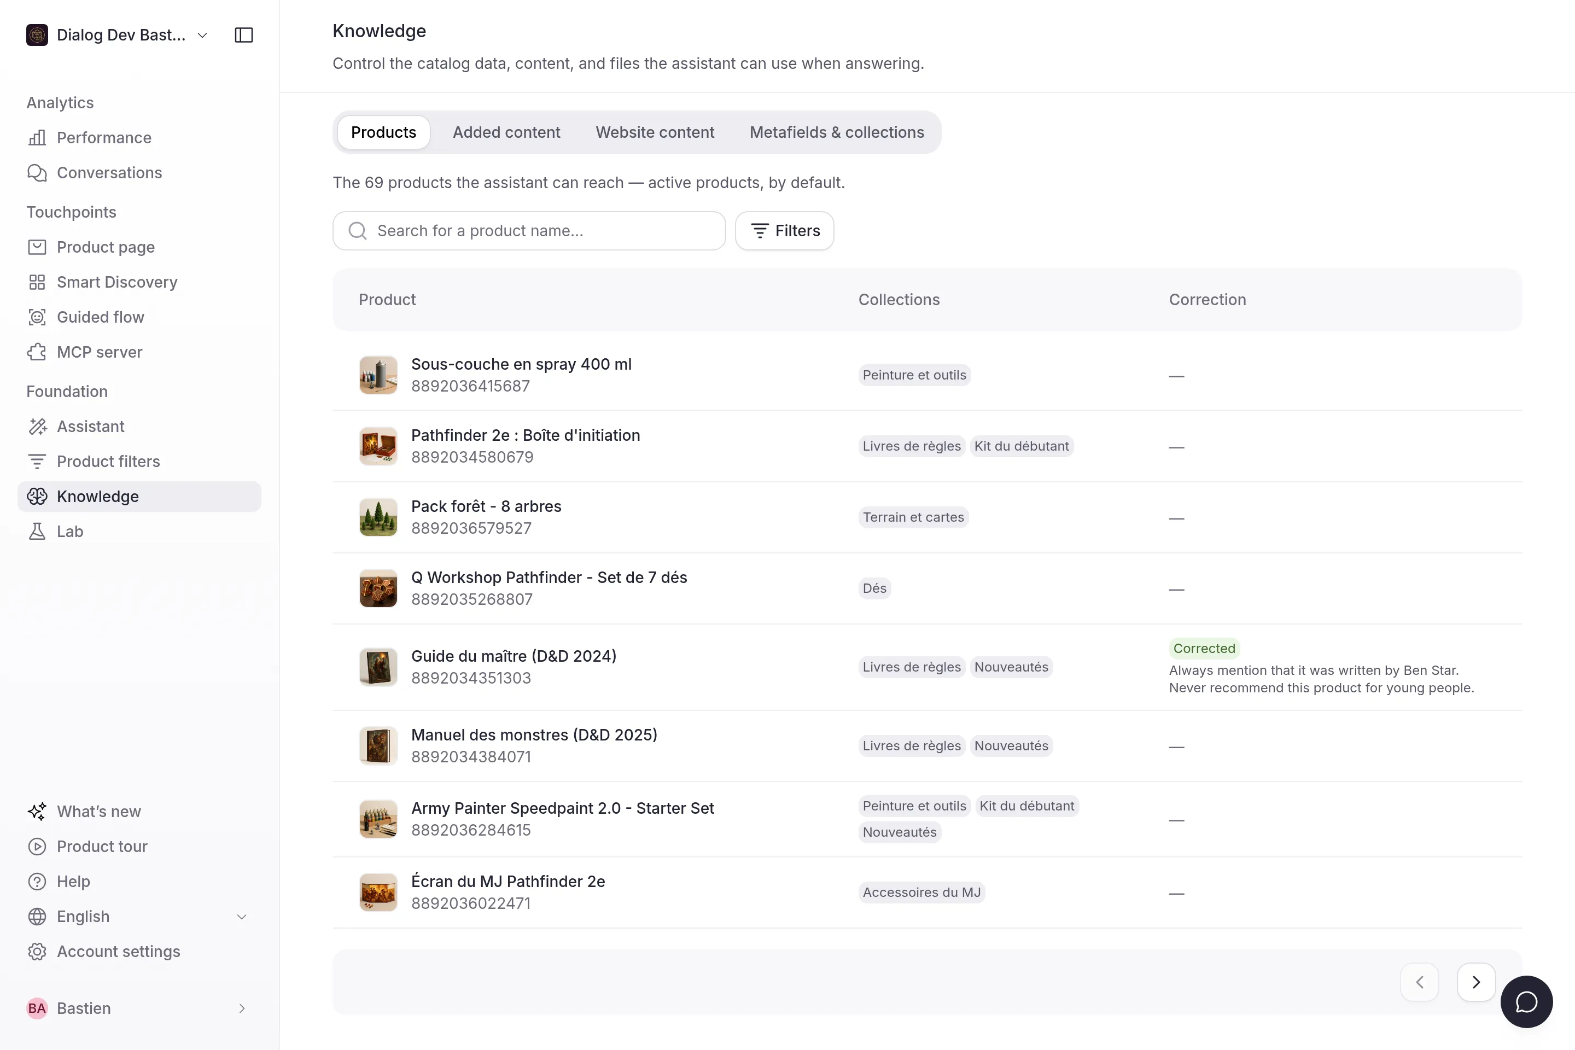Open Product filters in the sidebar
The width and height of the screenshot is (1575, 1050).
[x=139, y=462]
